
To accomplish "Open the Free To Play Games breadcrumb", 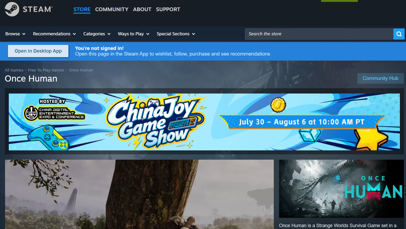I will click(46, 70).
